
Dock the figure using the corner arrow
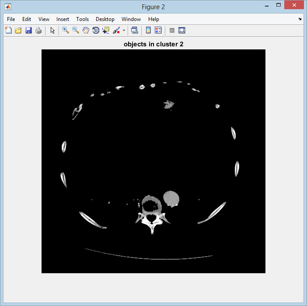point(300,19)
